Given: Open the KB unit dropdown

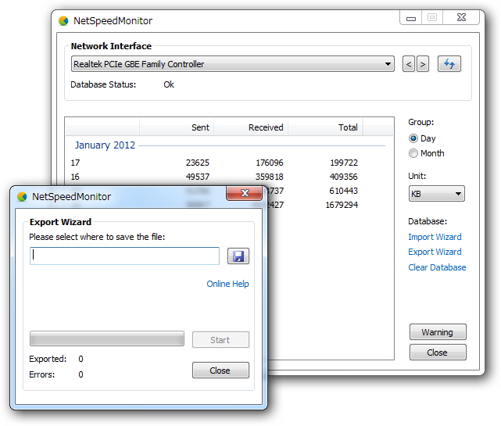Looking at the screenshot, I should pos(436,194).
